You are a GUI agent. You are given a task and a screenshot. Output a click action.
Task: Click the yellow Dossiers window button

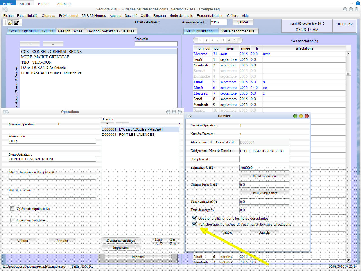point(301,116)
